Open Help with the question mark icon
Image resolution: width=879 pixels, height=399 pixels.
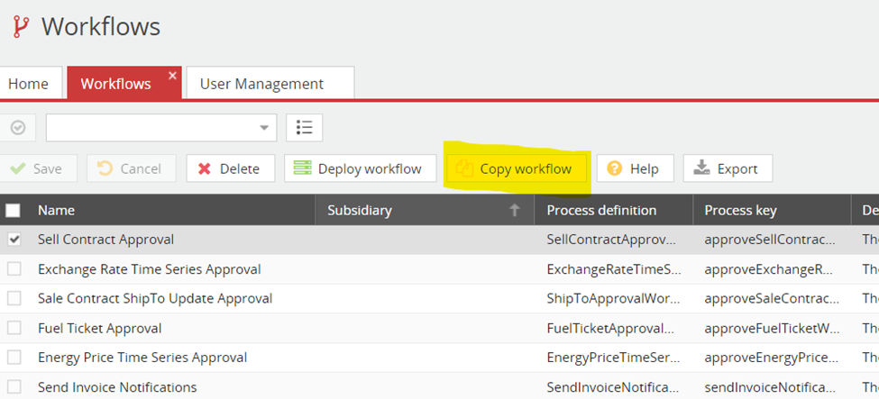[634, 168]
